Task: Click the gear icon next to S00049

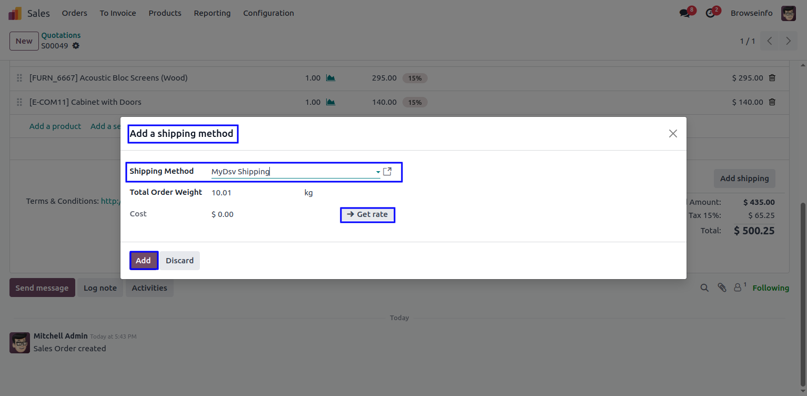Action: [76, 46]
